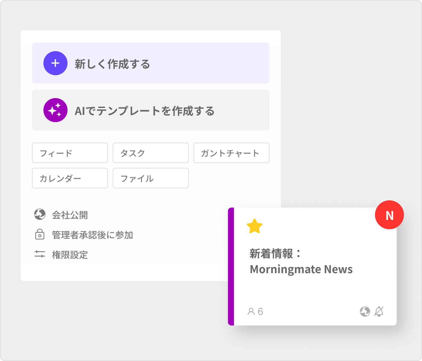The height and width of the screenshot is (361, 422).
Task: Click the globe icon beside 会社公開
Action: point(40,214)
